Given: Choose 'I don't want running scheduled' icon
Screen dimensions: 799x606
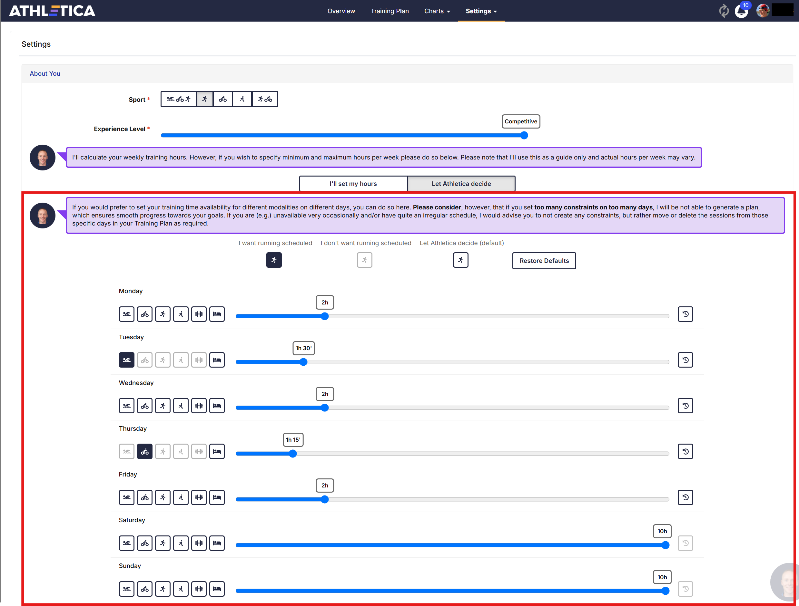Looking at the screenshot, I should (364, 260).
